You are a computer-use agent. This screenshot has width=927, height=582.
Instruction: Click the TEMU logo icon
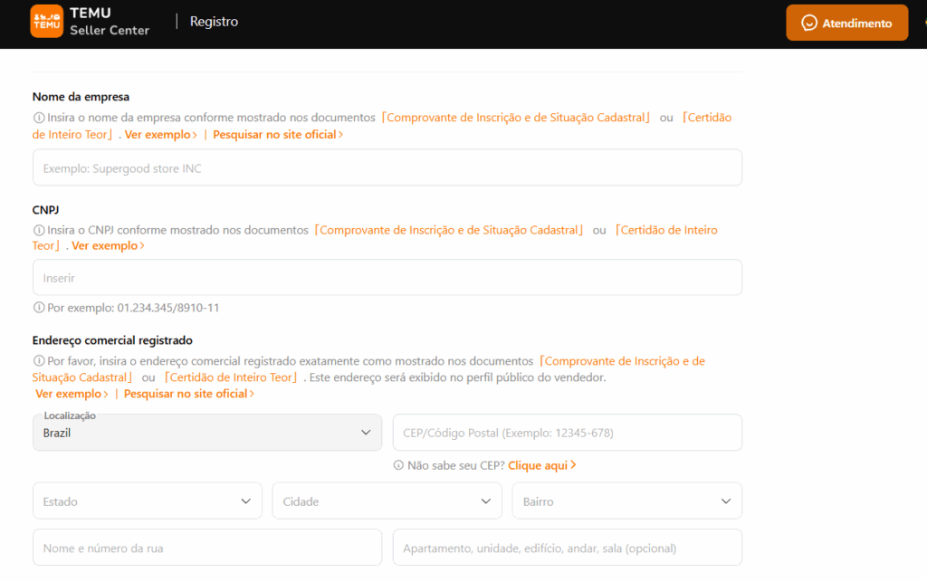coord(46,21)
